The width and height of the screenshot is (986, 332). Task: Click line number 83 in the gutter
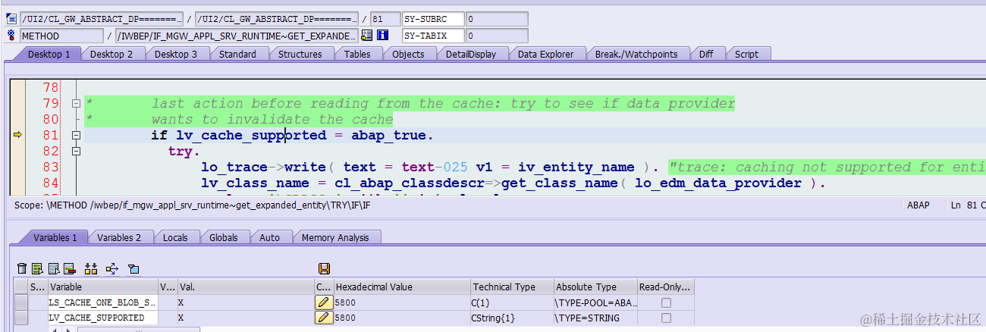pyautogui.click(x=50, y=167)
